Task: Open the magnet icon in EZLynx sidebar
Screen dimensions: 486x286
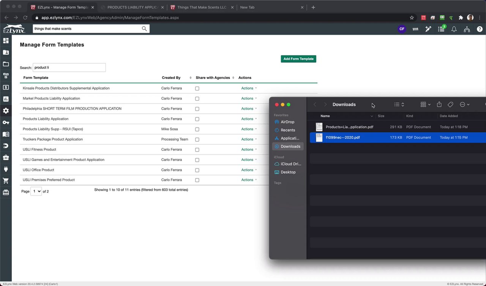Action: point(6,146)
